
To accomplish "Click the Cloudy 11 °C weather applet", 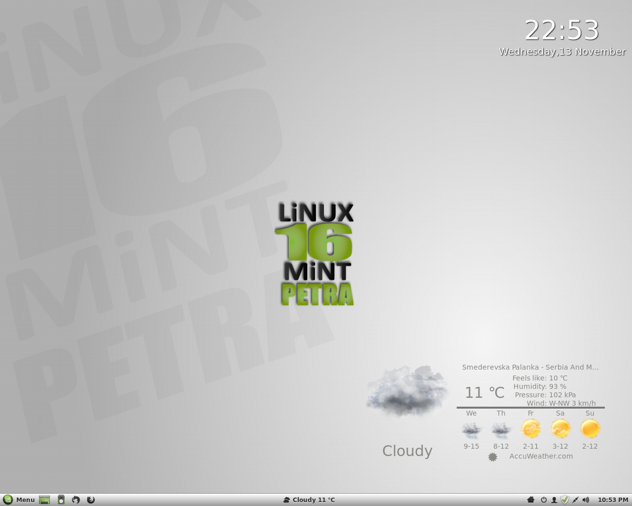I will click(x=309, y=500).
